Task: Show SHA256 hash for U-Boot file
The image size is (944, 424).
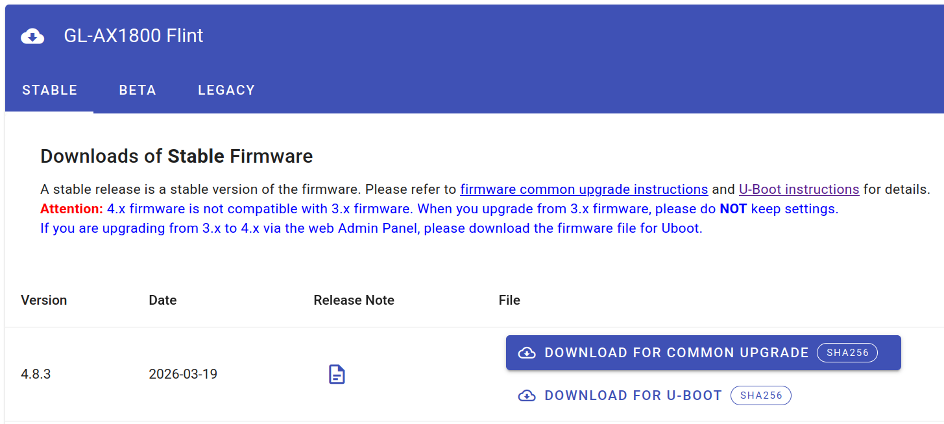Action: point(761,395)
